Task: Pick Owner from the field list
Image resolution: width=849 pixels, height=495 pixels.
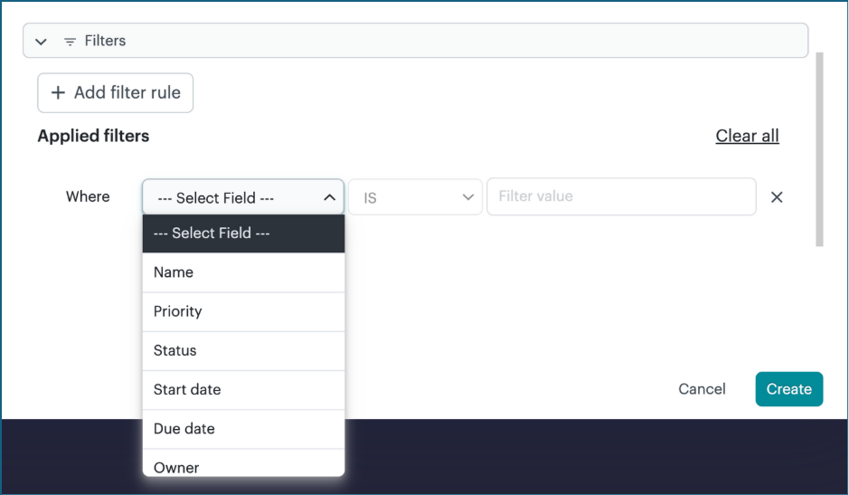Action: (243, 466)
